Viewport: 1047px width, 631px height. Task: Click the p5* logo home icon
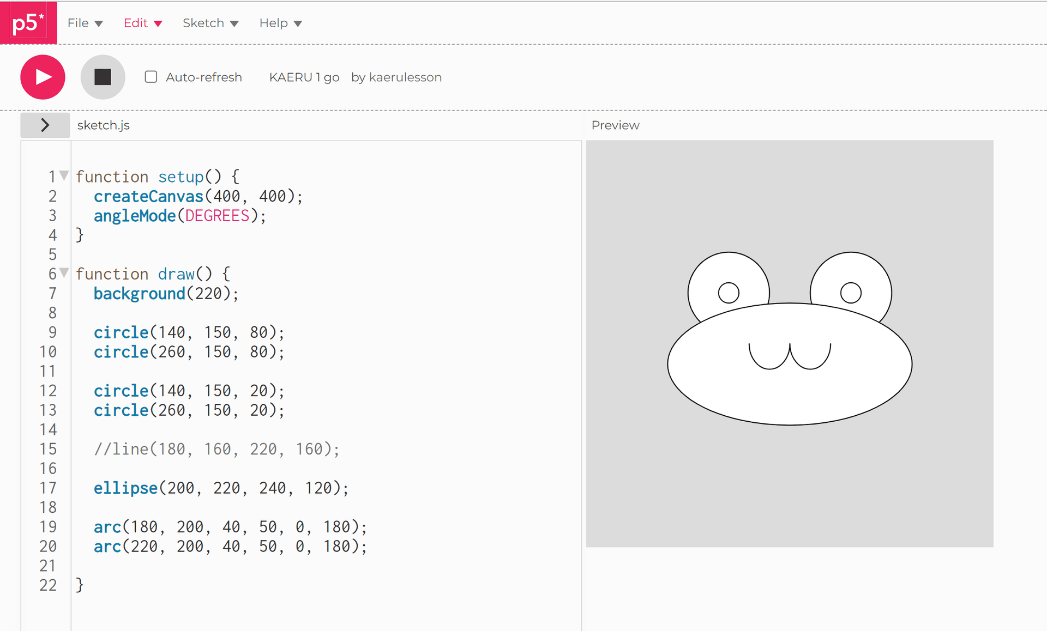click(28, 23)
